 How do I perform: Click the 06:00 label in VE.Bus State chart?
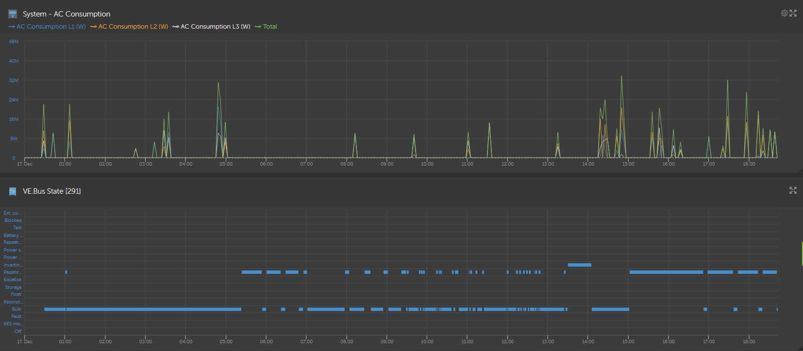click(x=266, y=342)
